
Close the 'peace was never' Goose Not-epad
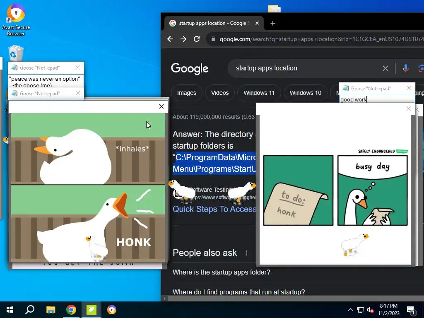78,67
